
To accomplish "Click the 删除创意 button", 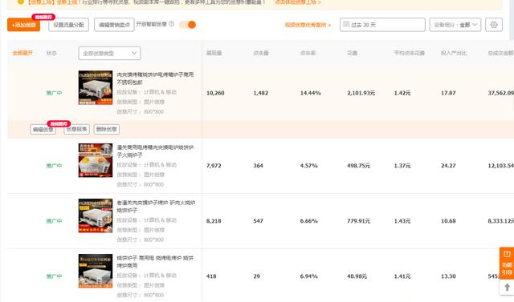I will [x=107, y=130].
